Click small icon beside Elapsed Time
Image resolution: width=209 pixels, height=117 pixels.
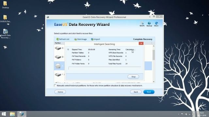click(68, 49)
